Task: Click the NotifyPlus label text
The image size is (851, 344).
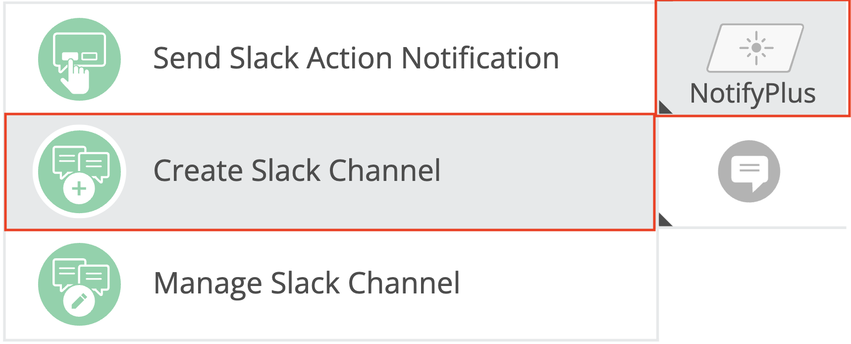Action: click(752, 93)
